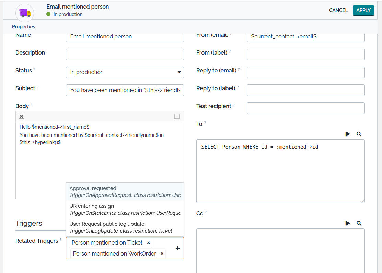Viewport: 382px width, 273px height.
Task: Expand the Body editor toolbar dropdown arrow
Action: tap(177, 116)
